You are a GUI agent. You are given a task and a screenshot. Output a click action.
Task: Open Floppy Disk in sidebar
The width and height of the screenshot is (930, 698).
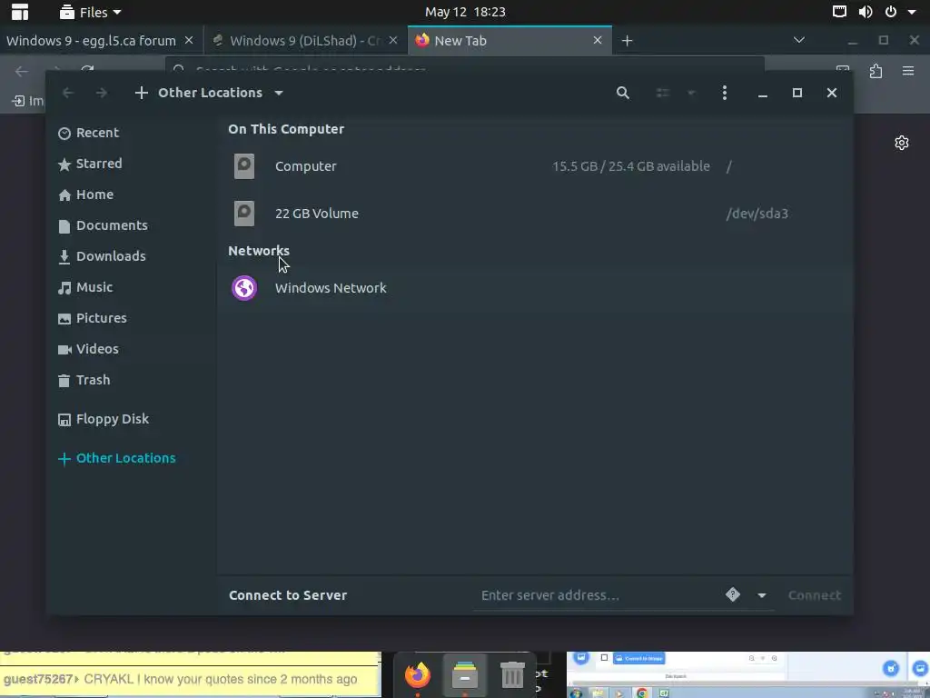(x=104, y=419)
